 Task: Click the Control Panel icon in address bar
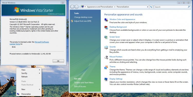[82, 7]
